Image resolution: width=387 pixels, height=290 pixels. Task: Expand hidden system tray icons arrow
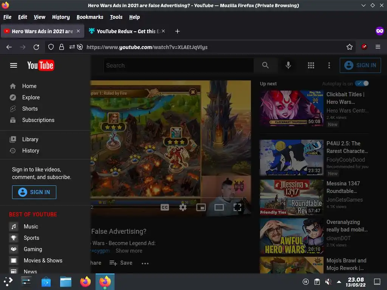point(339,282)
